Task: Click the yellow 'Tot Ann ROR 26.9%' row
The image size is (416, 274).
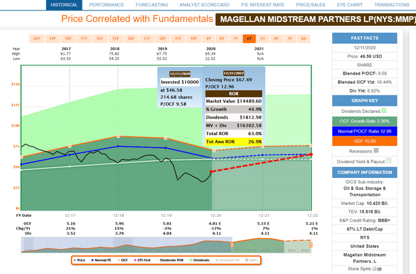Action: tap(234, 142)
